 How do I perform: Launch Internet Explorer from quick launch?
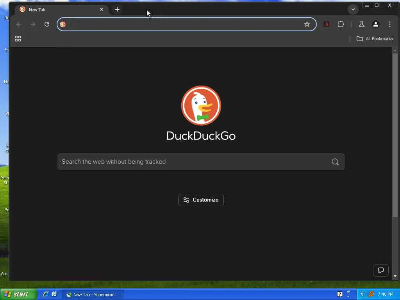coord(46,294)
